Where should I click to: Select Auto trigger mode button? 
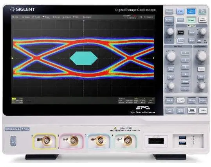(180, 40)
